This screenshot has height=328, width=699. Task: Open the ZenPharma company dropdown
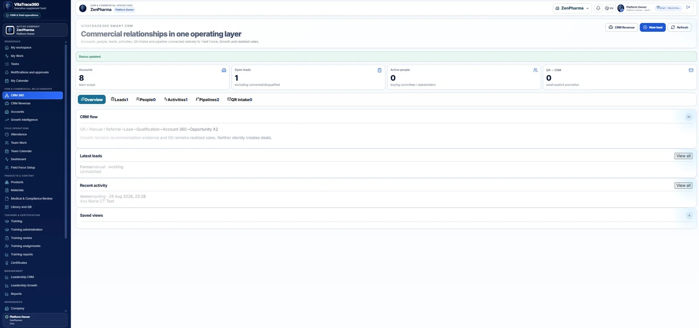572,8
